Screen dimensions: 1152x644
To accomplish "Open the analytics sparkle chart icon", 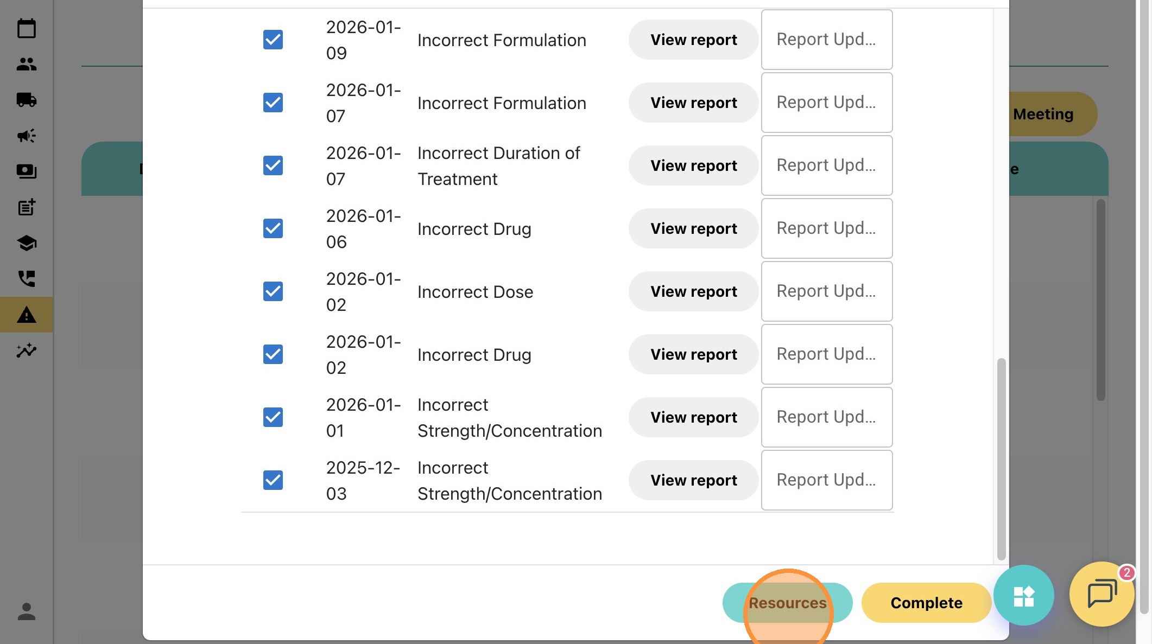I will pyautogui.click(x=26, y=350).
